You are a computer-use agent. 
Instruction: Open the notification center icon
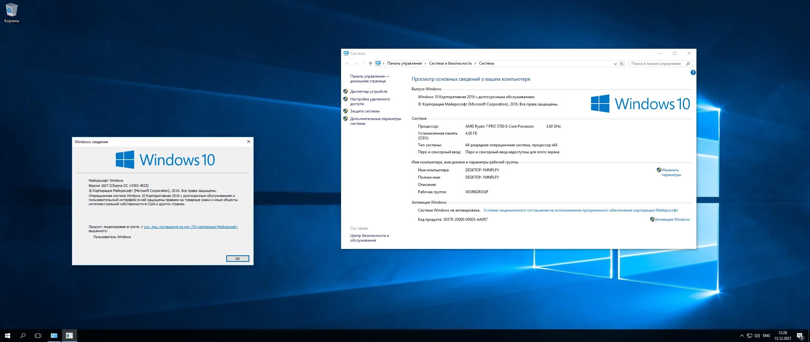tap(800, 336)
